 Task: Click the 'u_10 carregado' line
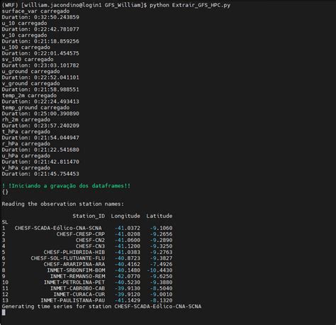coord(24,23)
